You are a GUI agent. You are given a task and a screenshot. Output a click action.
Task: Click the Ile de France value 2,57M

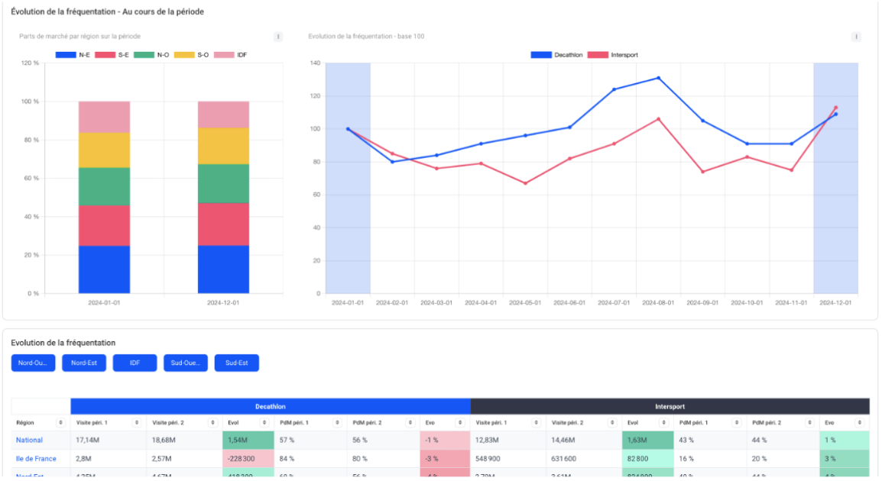tap(184, 459)
